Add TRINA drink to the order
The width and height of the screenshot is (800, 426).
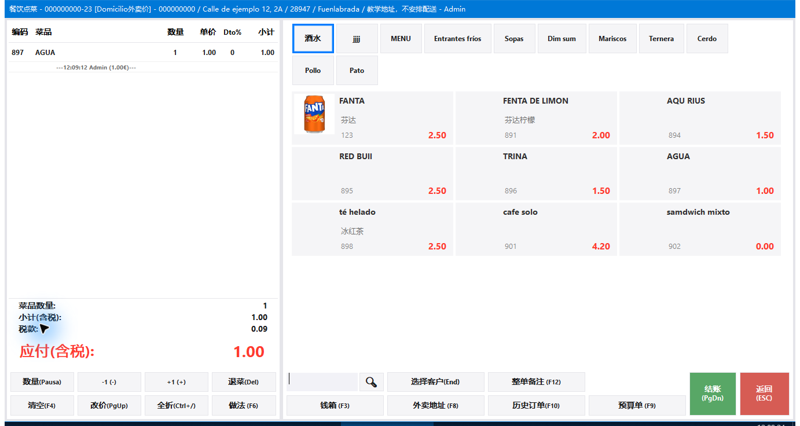pyautogui.click(x=536, y=174)
